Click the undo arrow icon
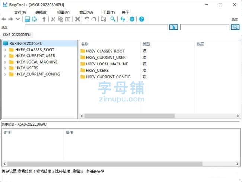This screenshot has width=242, height=182. [x=87, y=19]
